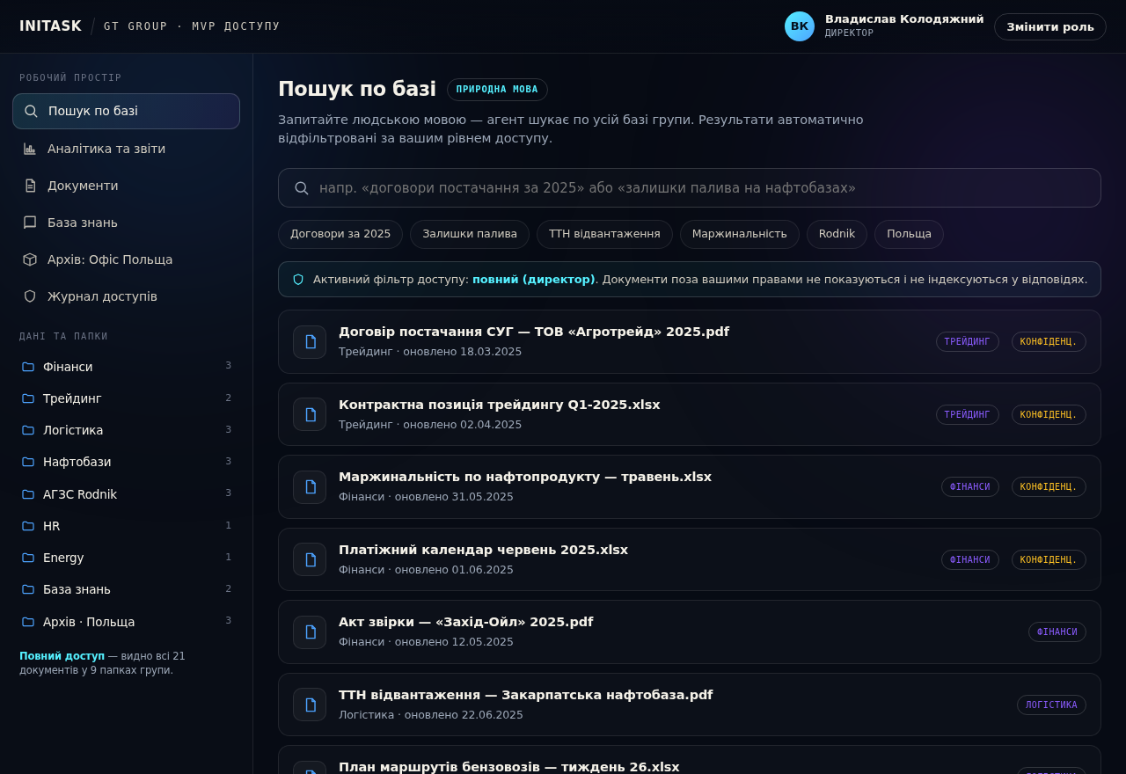The height and width of the screenshot is (774, 1126).
Task: Click ФІНАНСИ tag on Маржинальність по нафтопродукту row
Action: (x=970, y=487)
